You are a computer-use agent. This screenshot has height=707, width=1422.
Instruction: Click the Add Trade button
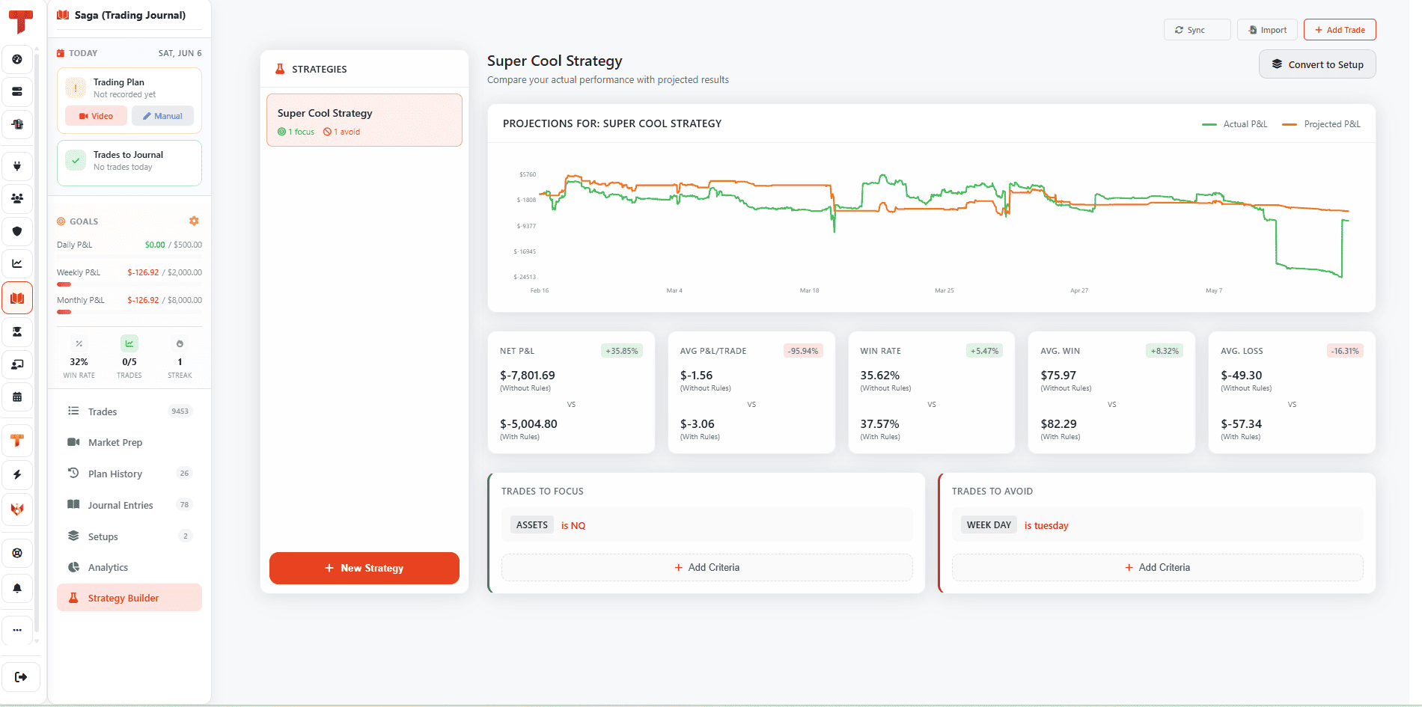(1340, 30)
